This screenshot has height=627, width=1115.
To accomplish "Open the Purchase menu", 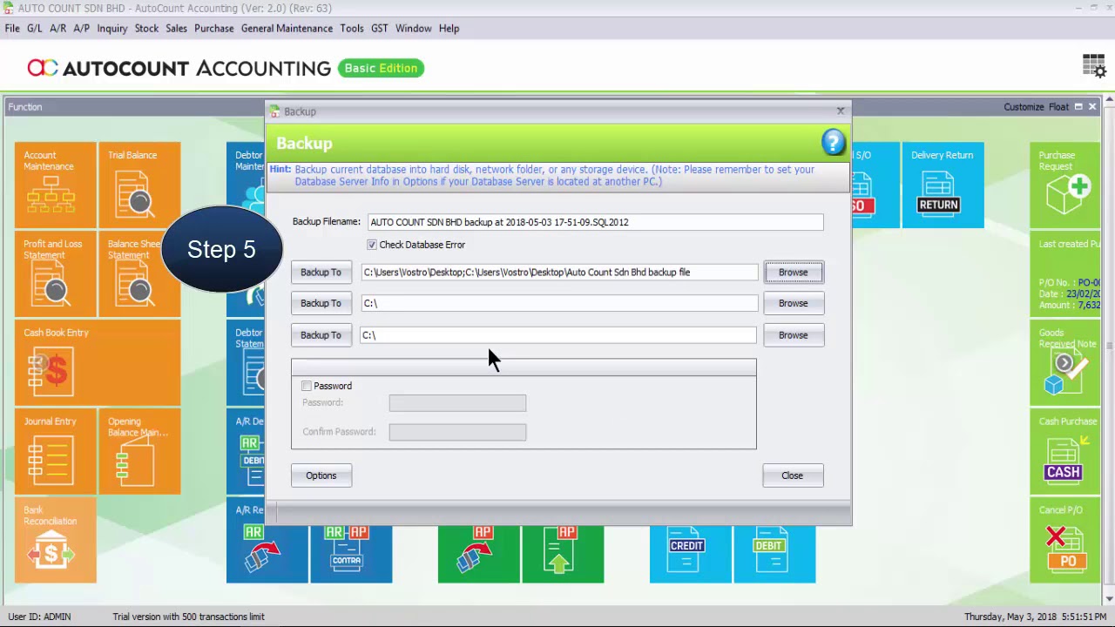I will coord(214,28).
